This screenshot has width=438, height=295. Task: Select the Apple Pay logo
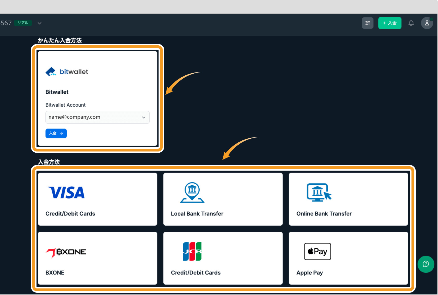318,251
